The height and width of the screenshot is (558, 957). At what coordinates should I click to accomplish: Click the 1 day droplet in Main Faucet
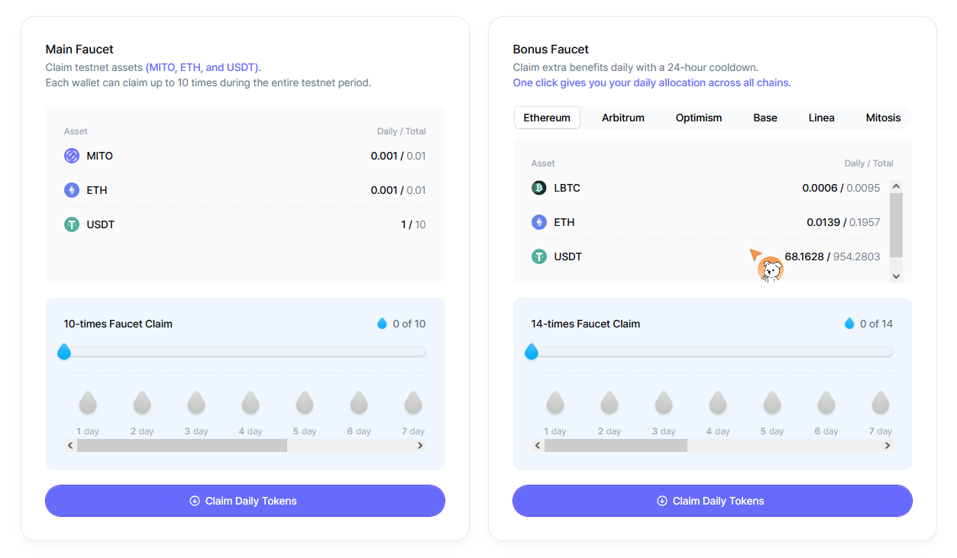coord(88,402)
